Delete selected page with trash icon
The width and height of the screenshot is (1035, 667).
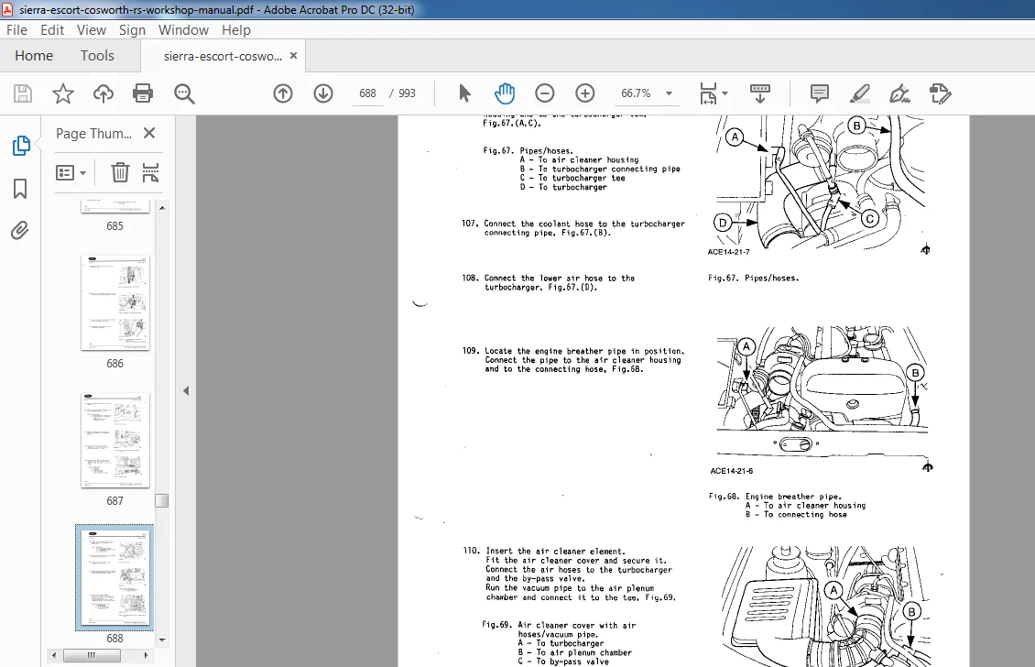click(119, 172)
